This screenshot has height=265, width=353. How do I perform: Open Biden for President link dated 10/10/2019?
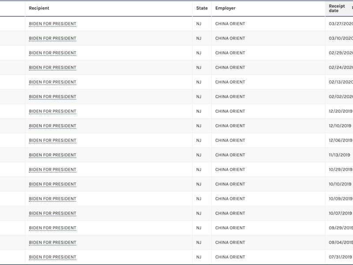pos(53,184)
